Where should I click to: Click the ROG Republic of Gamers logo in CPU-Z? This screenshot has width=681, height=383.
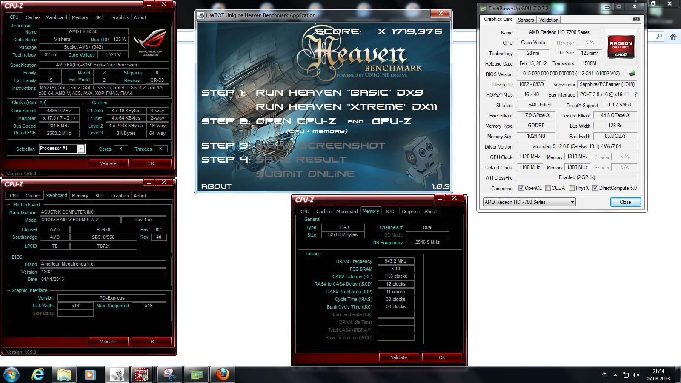coord(150,43)
